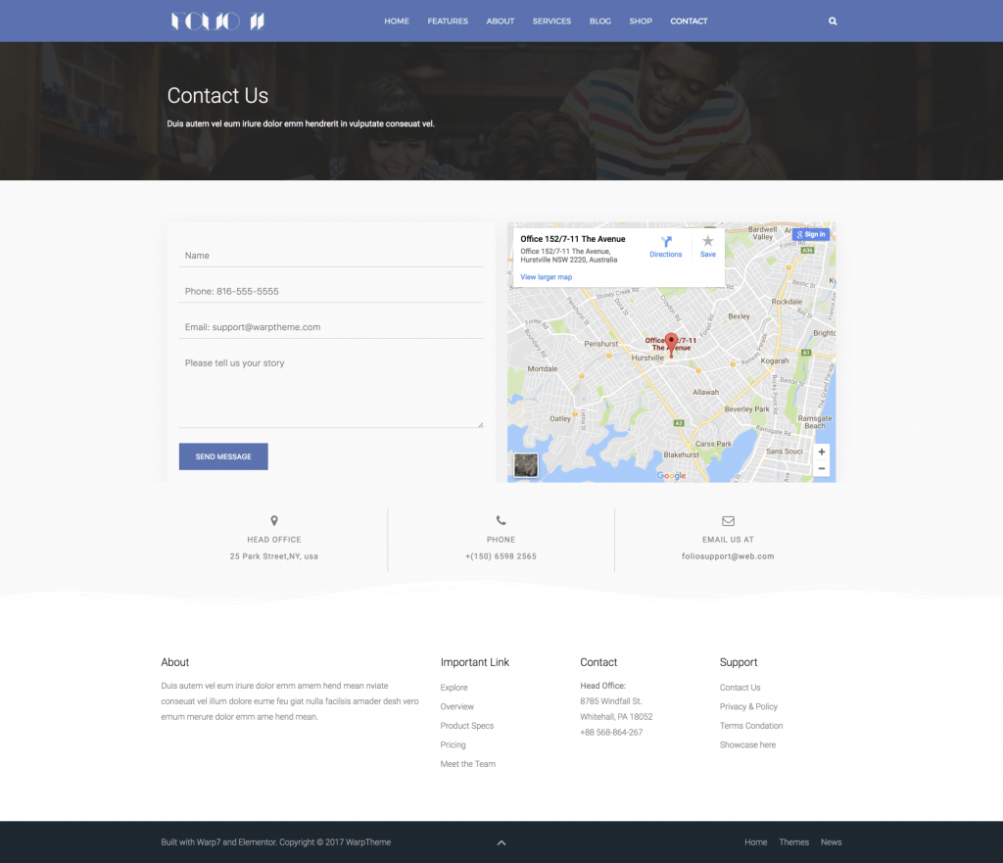The image size is (1003, 863).
Task: Click the phone receiver icon above the phone number
Action: coord(501,520)
